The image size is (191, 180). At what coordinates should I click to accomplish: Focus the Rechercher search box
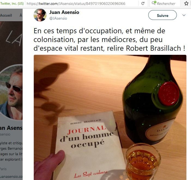166,4
